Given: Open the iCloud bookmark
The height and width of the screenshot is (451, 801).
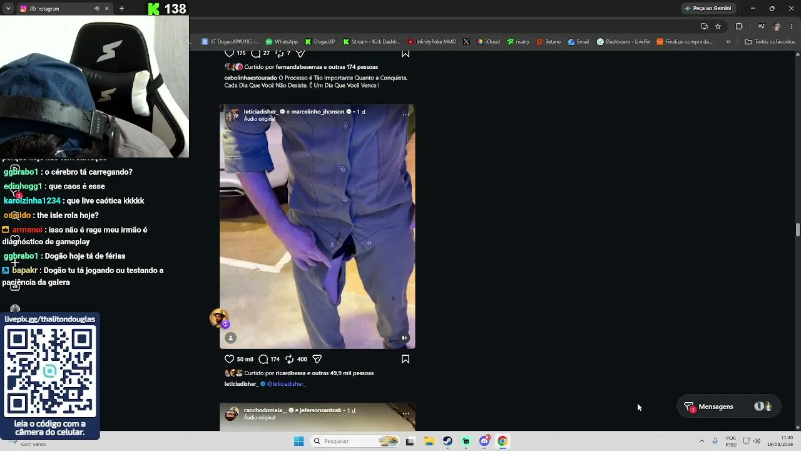Looking at the screenshot, I should point(488,42).
